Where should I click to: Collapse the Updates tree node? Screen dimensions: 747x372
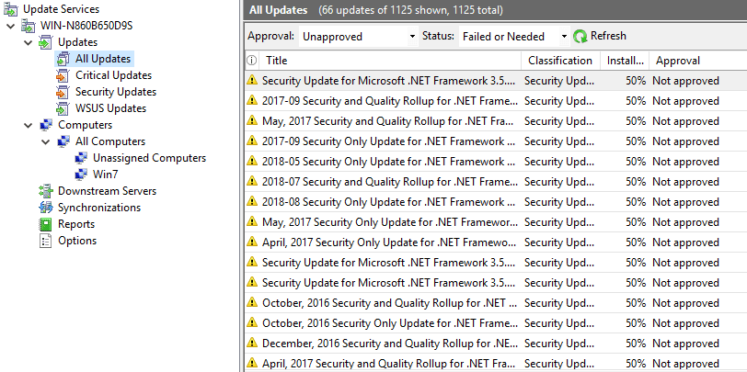click(x=29, y=42)
